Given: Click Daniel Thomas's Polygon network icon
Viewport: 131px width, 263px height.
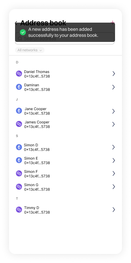Looking at the screenshot, I should click(x=19, y=74).
